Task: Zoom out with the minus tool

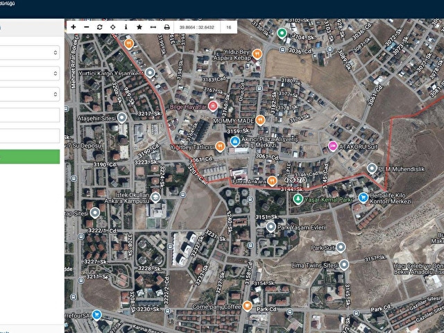Action: pyautogui.click(x=87, y=27)
